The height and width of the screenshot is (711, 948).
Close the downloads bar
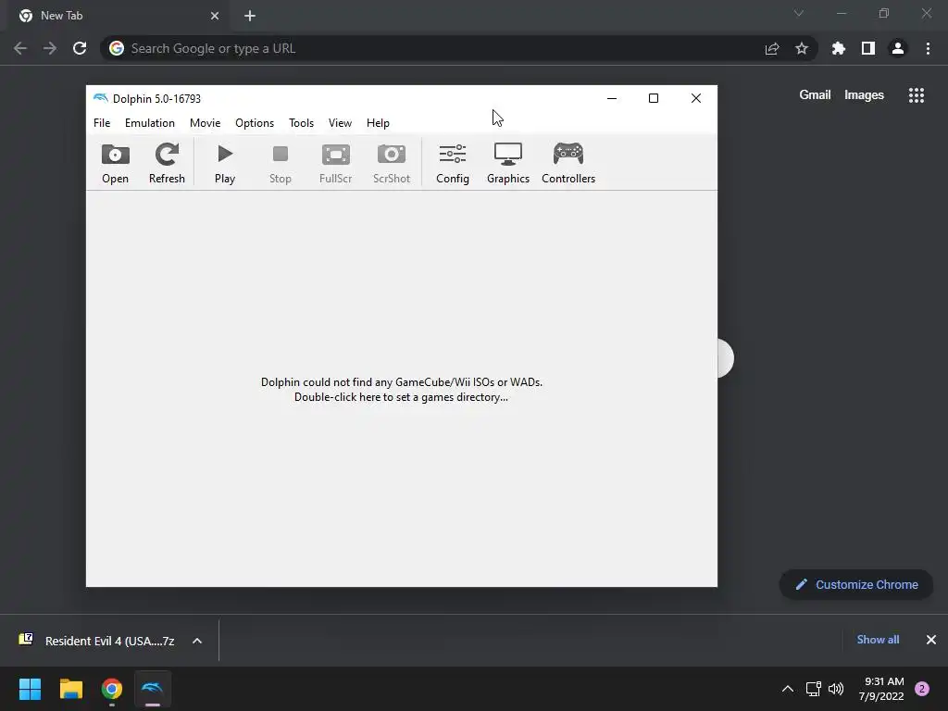pos(931,640)
